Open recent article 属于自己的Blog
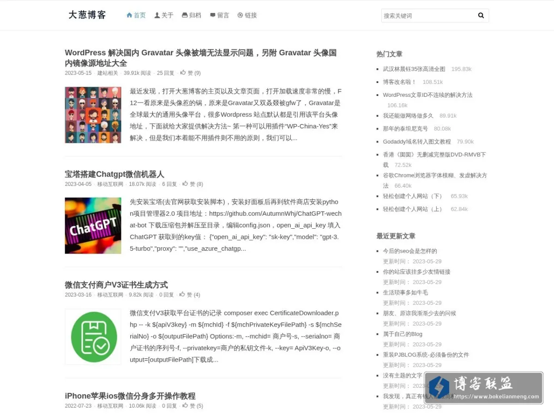The height and width of the screenshot is (415, 554). (403, 334)
